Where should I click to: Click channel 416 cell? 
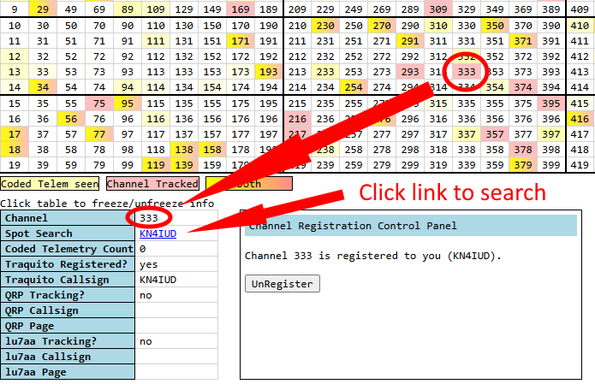579,118
